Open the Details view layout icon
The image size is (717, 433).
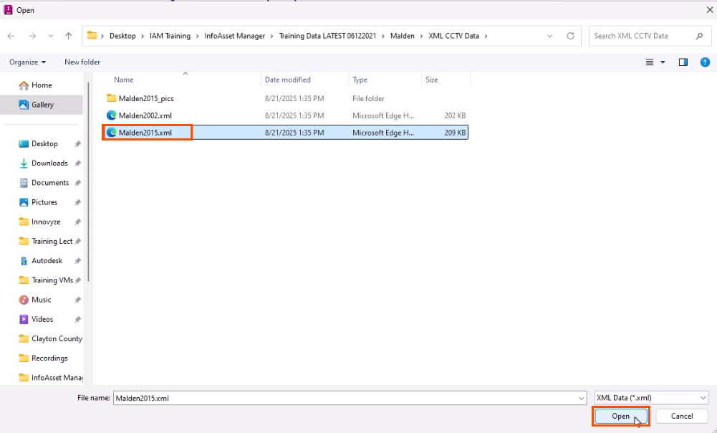(x=649, y=62)
